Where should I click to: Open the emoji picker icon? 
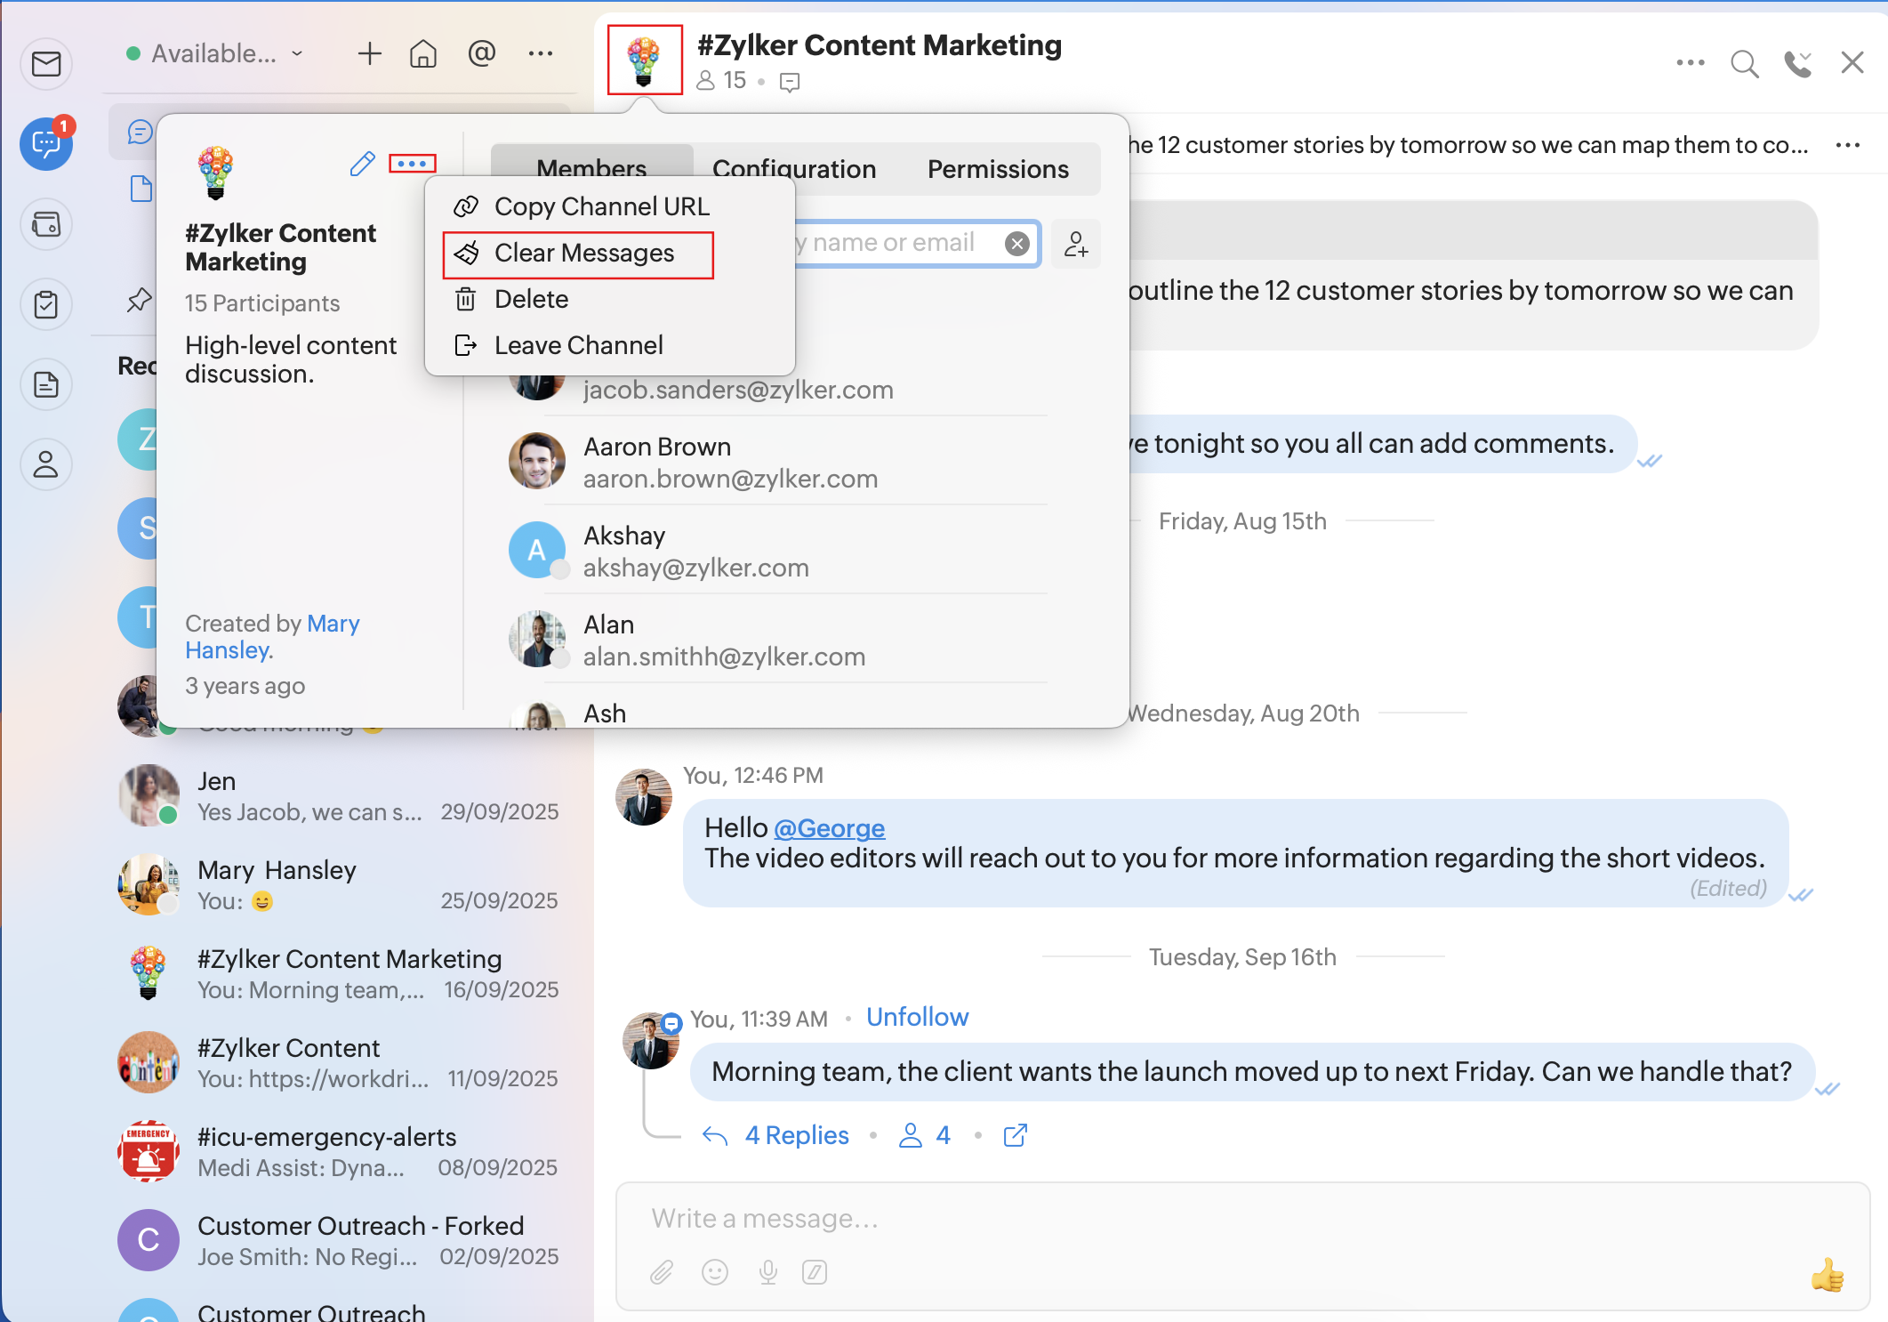coord(715,1272)
